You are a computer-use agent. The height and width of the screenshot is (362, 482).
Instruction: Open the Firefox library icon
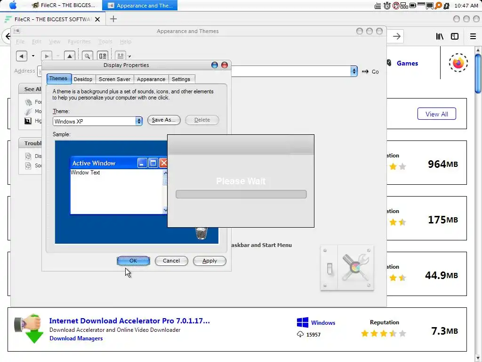click(440, 36)
